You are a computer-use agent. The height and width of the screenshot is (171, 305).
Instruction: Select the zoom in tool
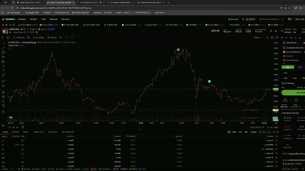[x=3, y=86]
